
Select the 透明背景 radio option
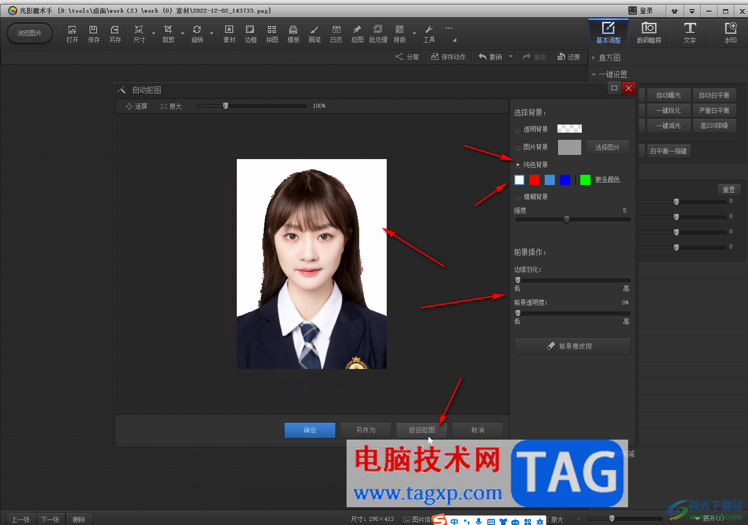click(518, 130)
